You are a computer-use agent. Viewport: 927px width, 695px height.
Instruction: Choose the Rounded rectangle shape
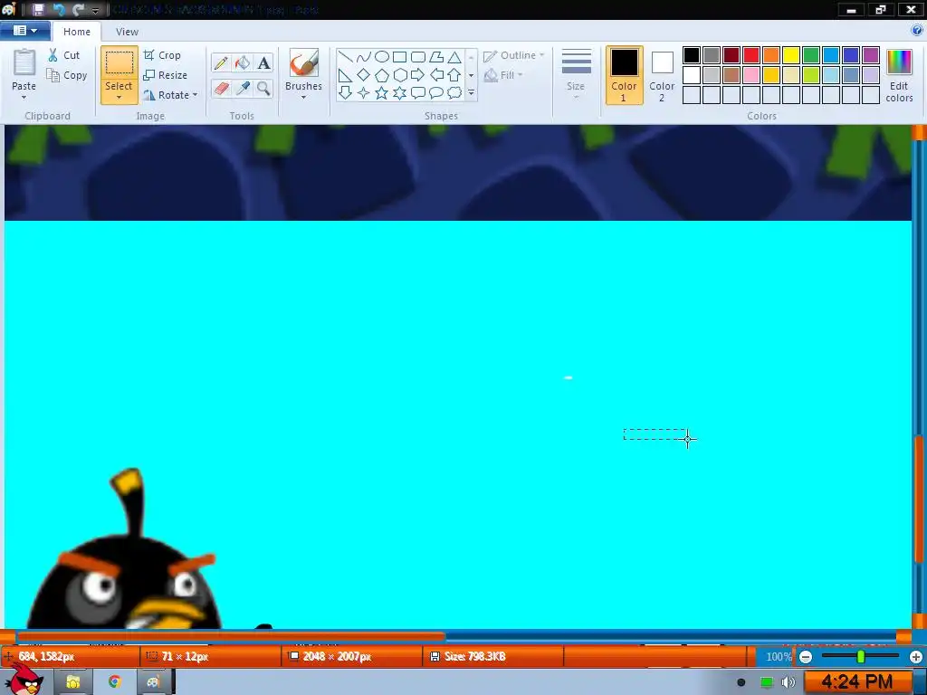click(x=418, y=57)
